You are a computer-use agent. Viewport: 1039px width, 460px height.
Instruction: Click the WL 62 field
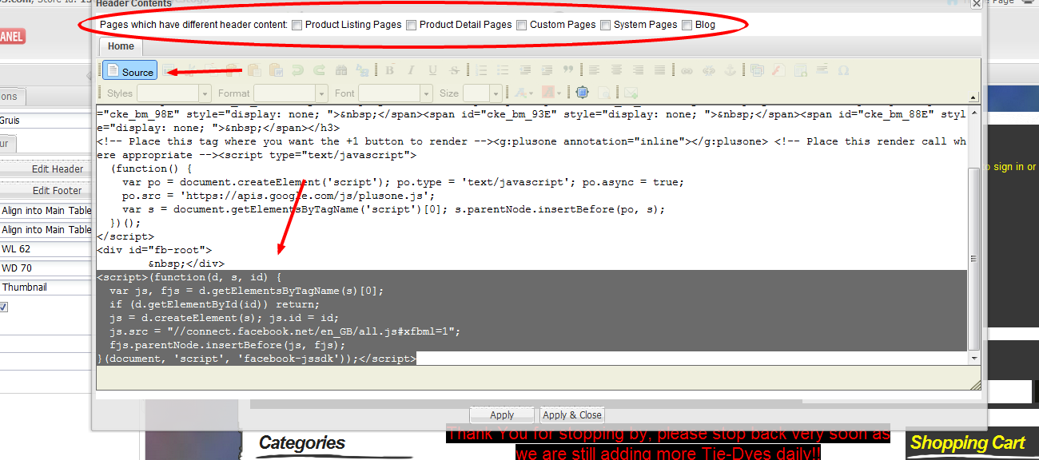tap(46, 249)
